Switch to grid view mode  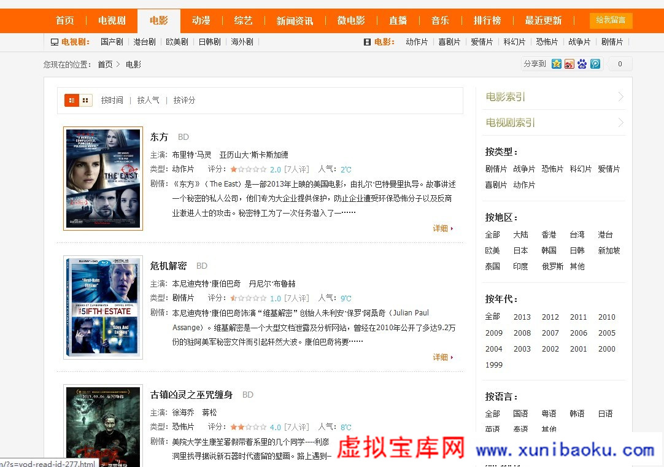point(85,100)
